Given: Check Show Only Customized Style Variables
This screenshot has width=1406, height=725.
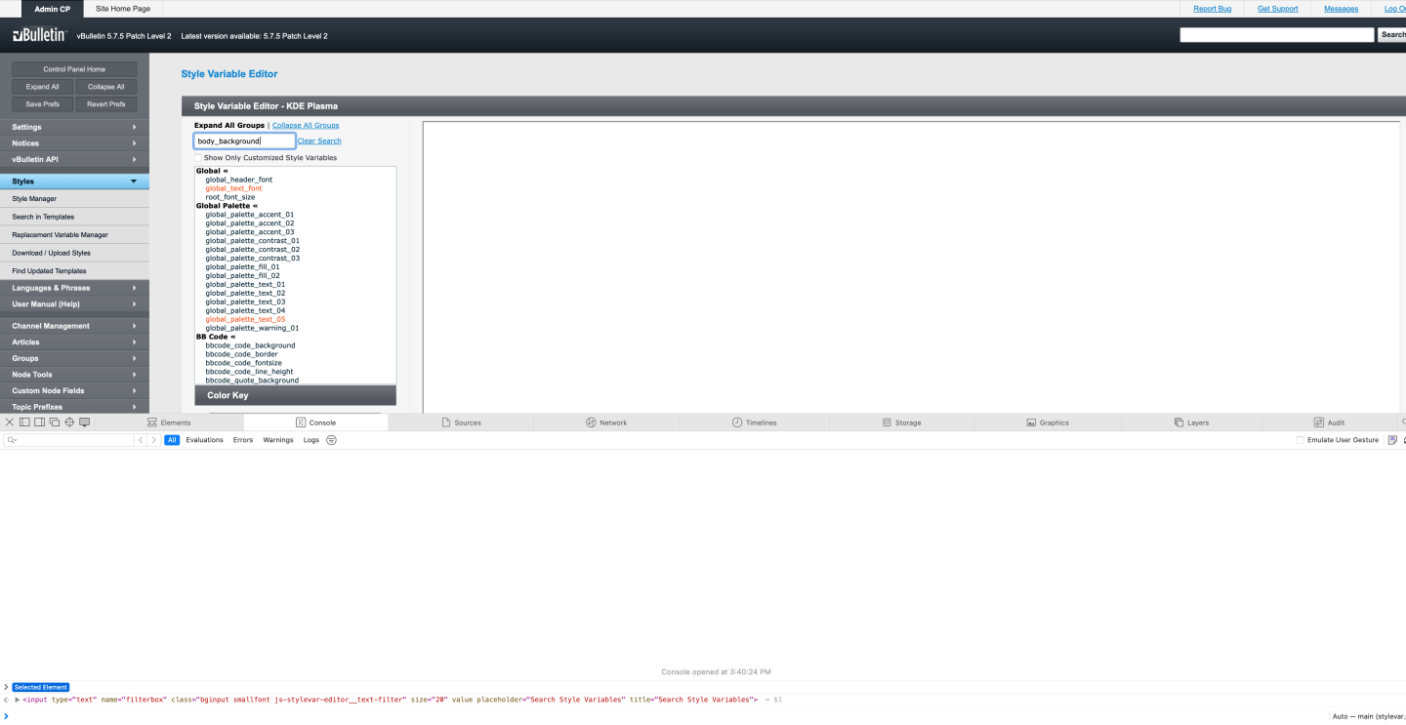Looking at the screenshot, I should 198,157.
